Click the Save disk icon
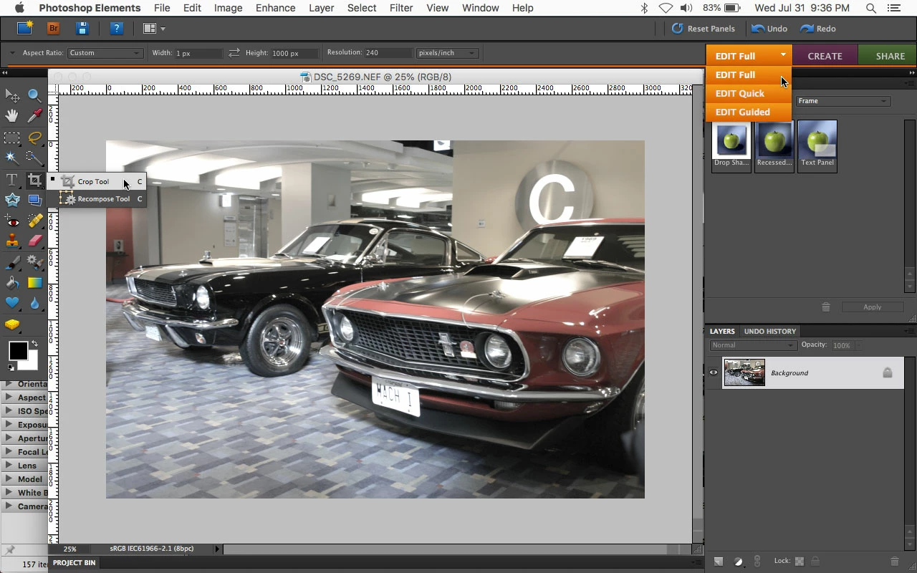Image resolution: width=917 pixels, height=573 pixels. pyautogui.click(x=82, y=29)
